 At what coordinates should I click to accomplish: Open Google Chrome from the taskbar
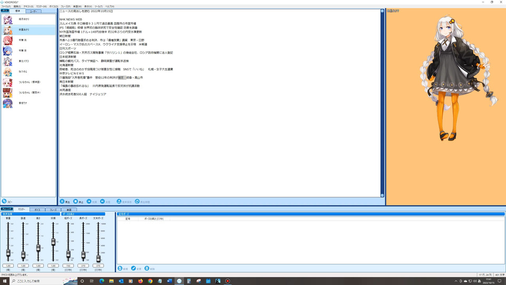tap(150, 281)
